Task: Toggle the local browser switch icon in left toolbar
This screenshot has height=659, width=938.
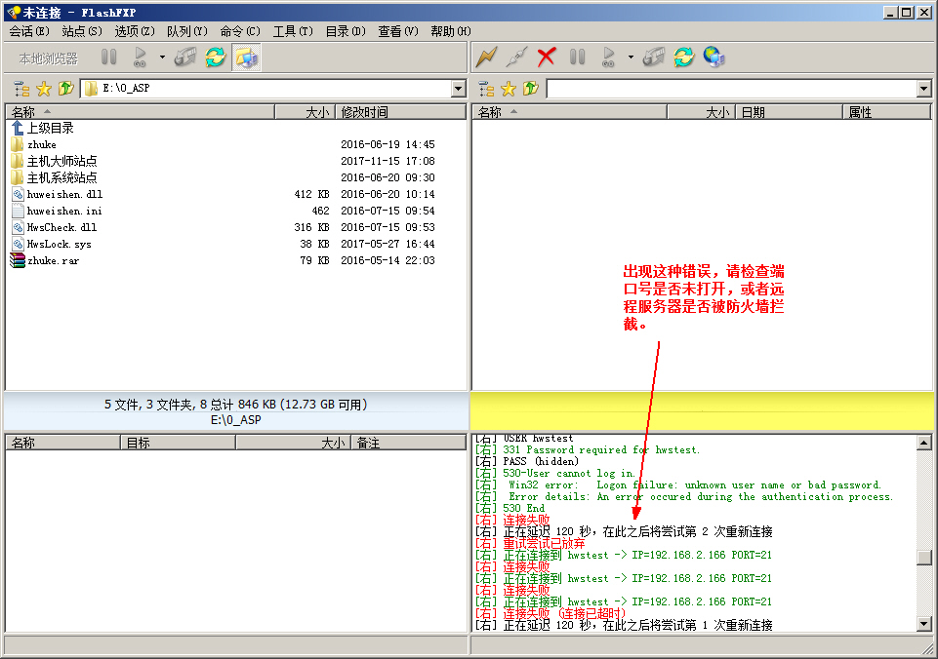Action: coord(246,58)
